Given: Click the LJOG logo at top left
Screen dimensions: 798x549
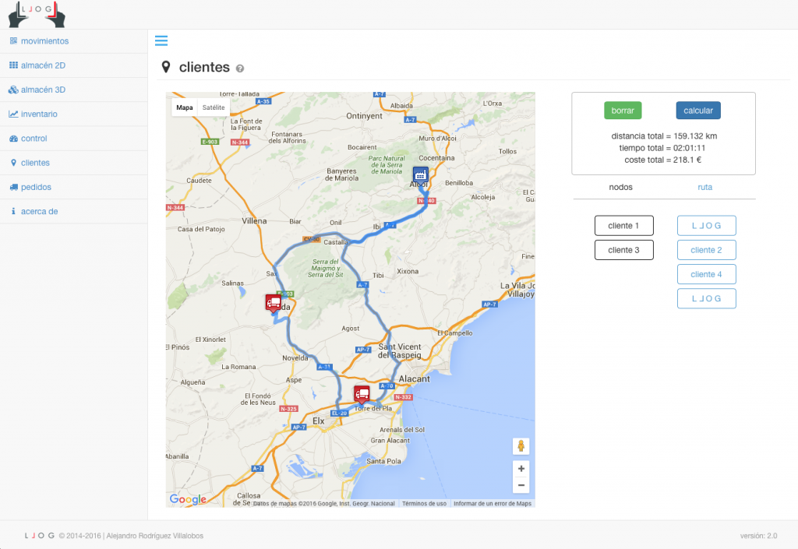Looking at the screenshot, I should (x=37, y=14).
